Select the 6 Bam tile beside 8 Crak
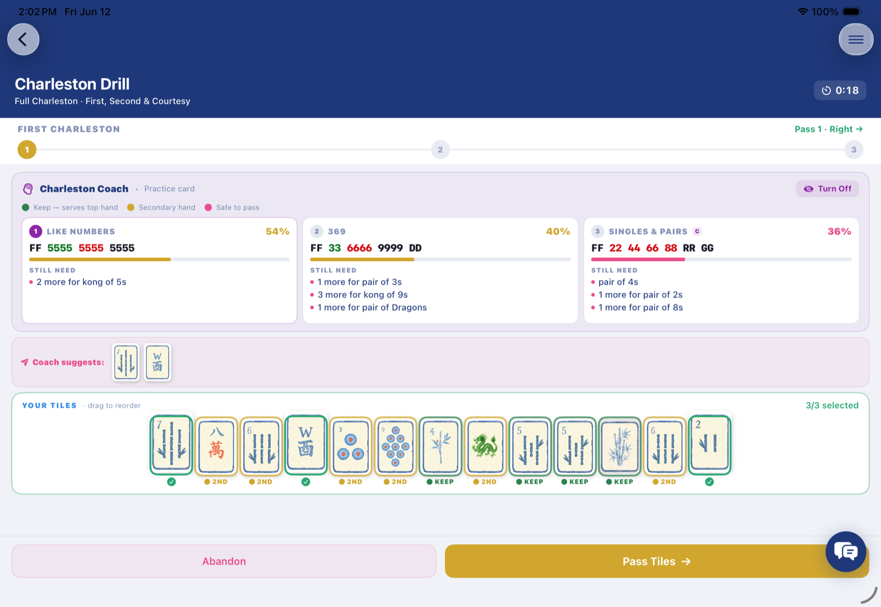 [x=261, y=446]
